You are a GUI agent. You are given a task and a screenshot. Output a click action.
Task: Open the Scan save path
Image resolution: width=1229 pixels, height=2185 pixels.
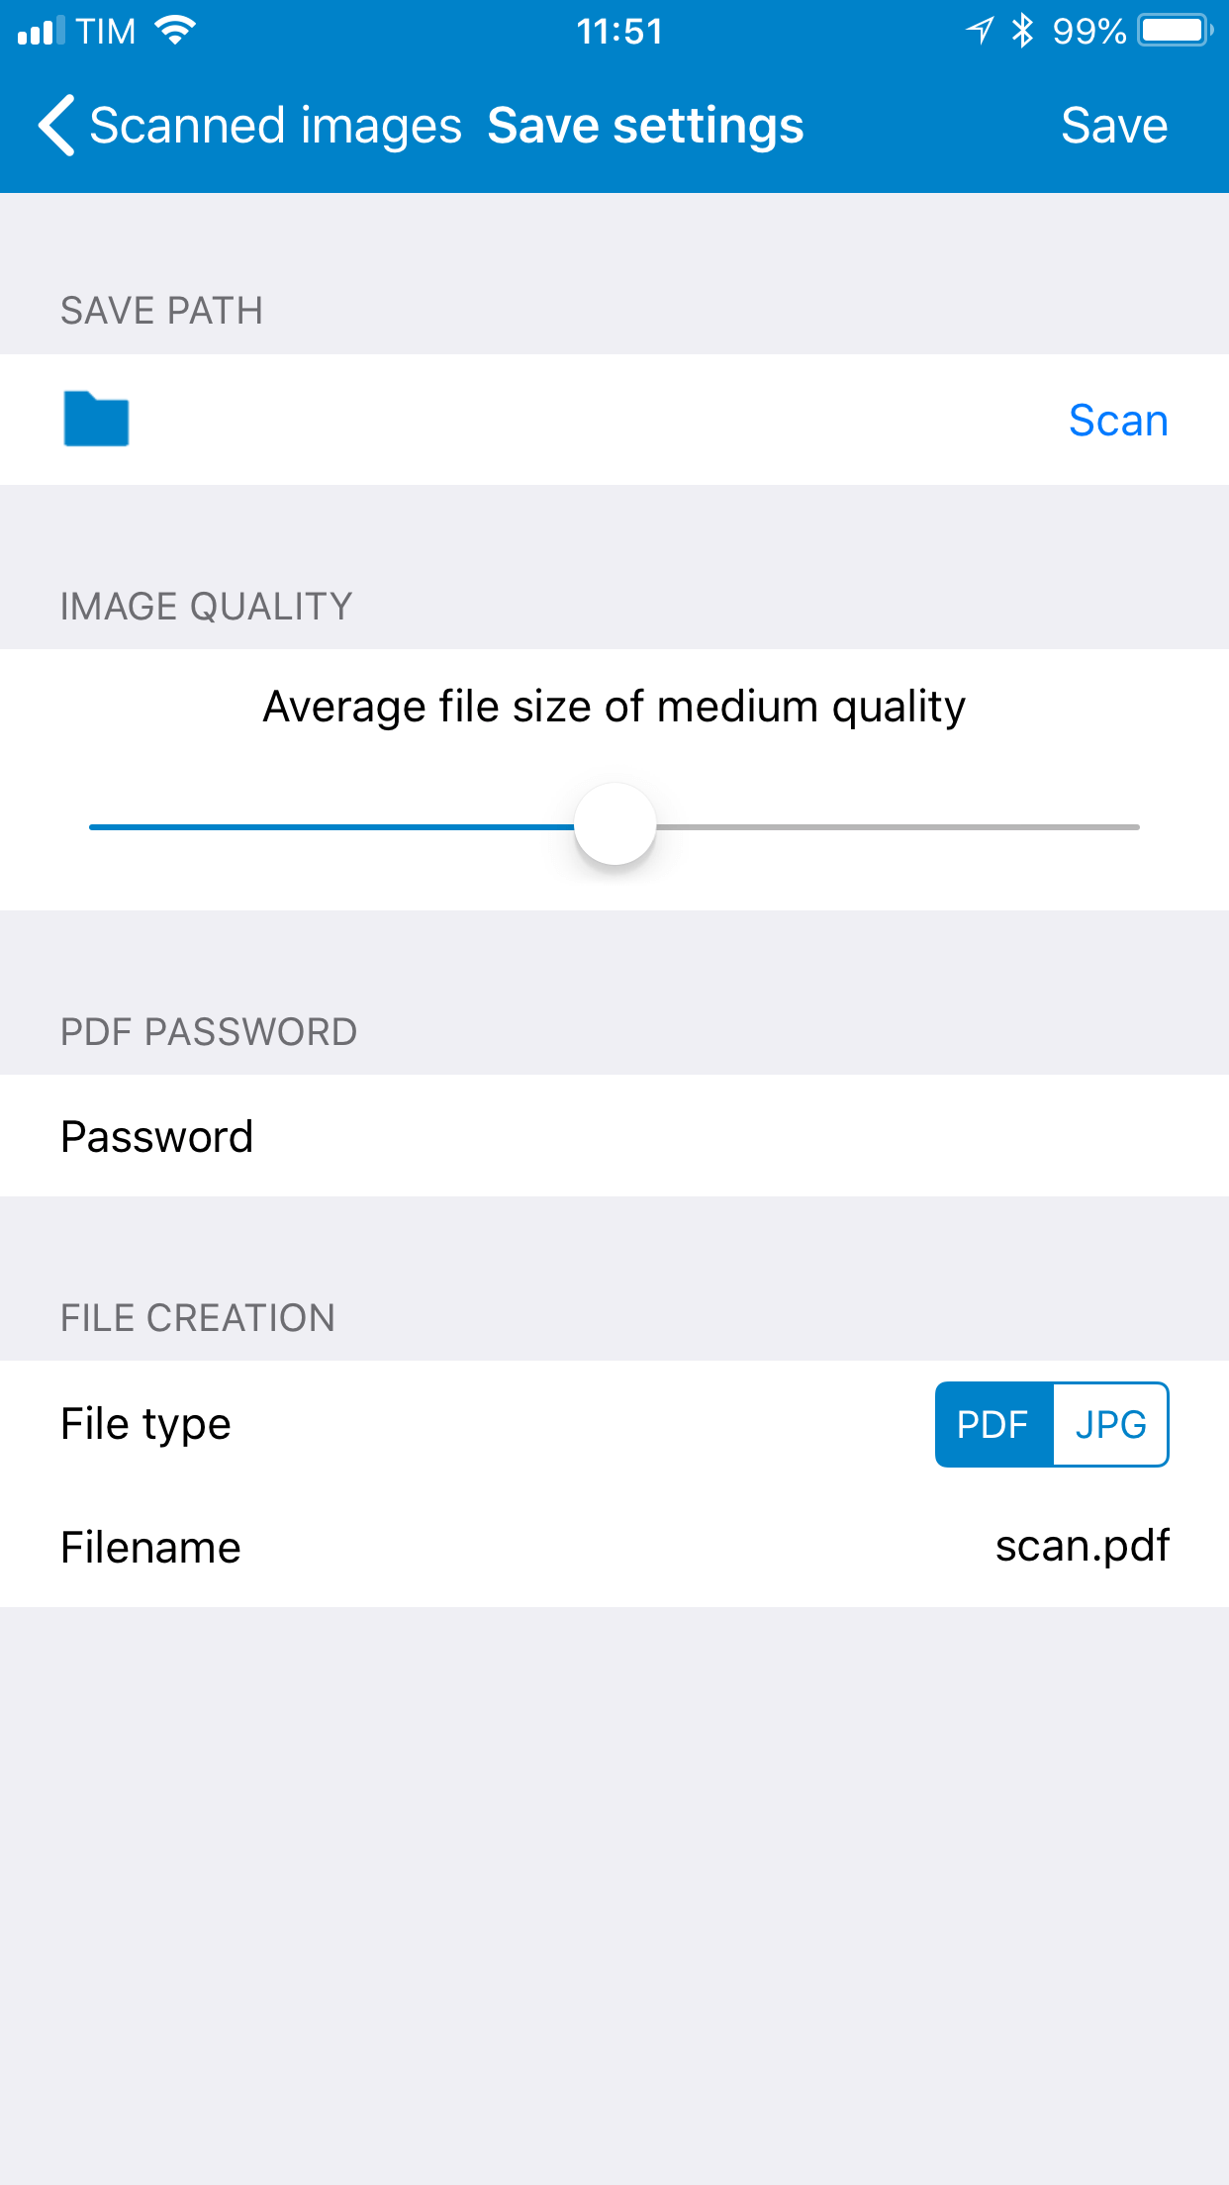coord(1118,421)
